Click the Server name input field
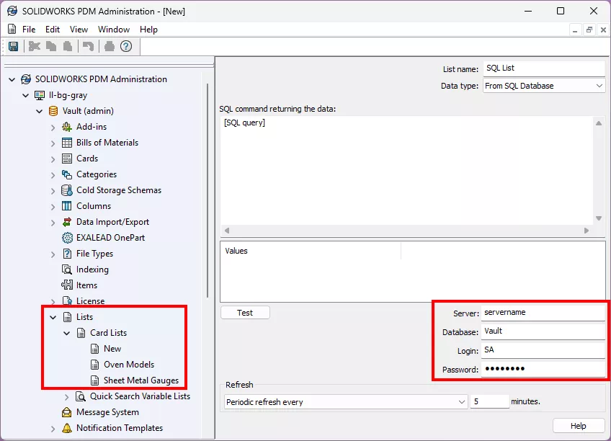611x441 pixels. [x=543, y=313]
